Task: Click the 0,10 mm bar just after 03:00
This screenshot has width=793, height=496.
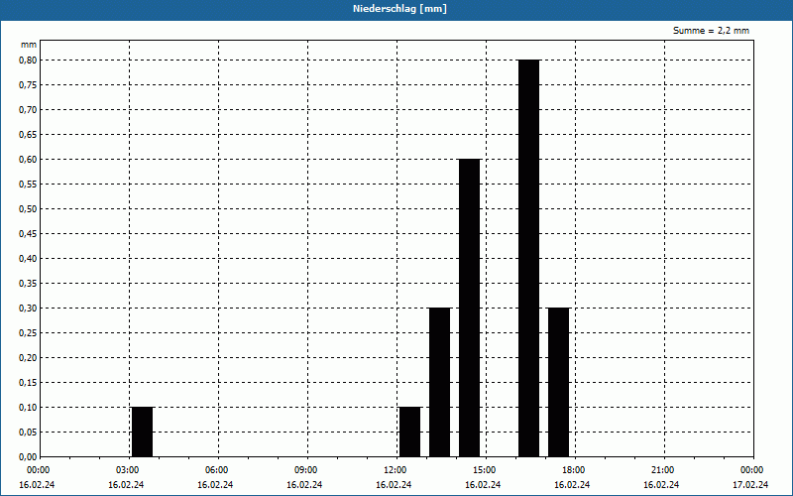Action: [142, 432]
